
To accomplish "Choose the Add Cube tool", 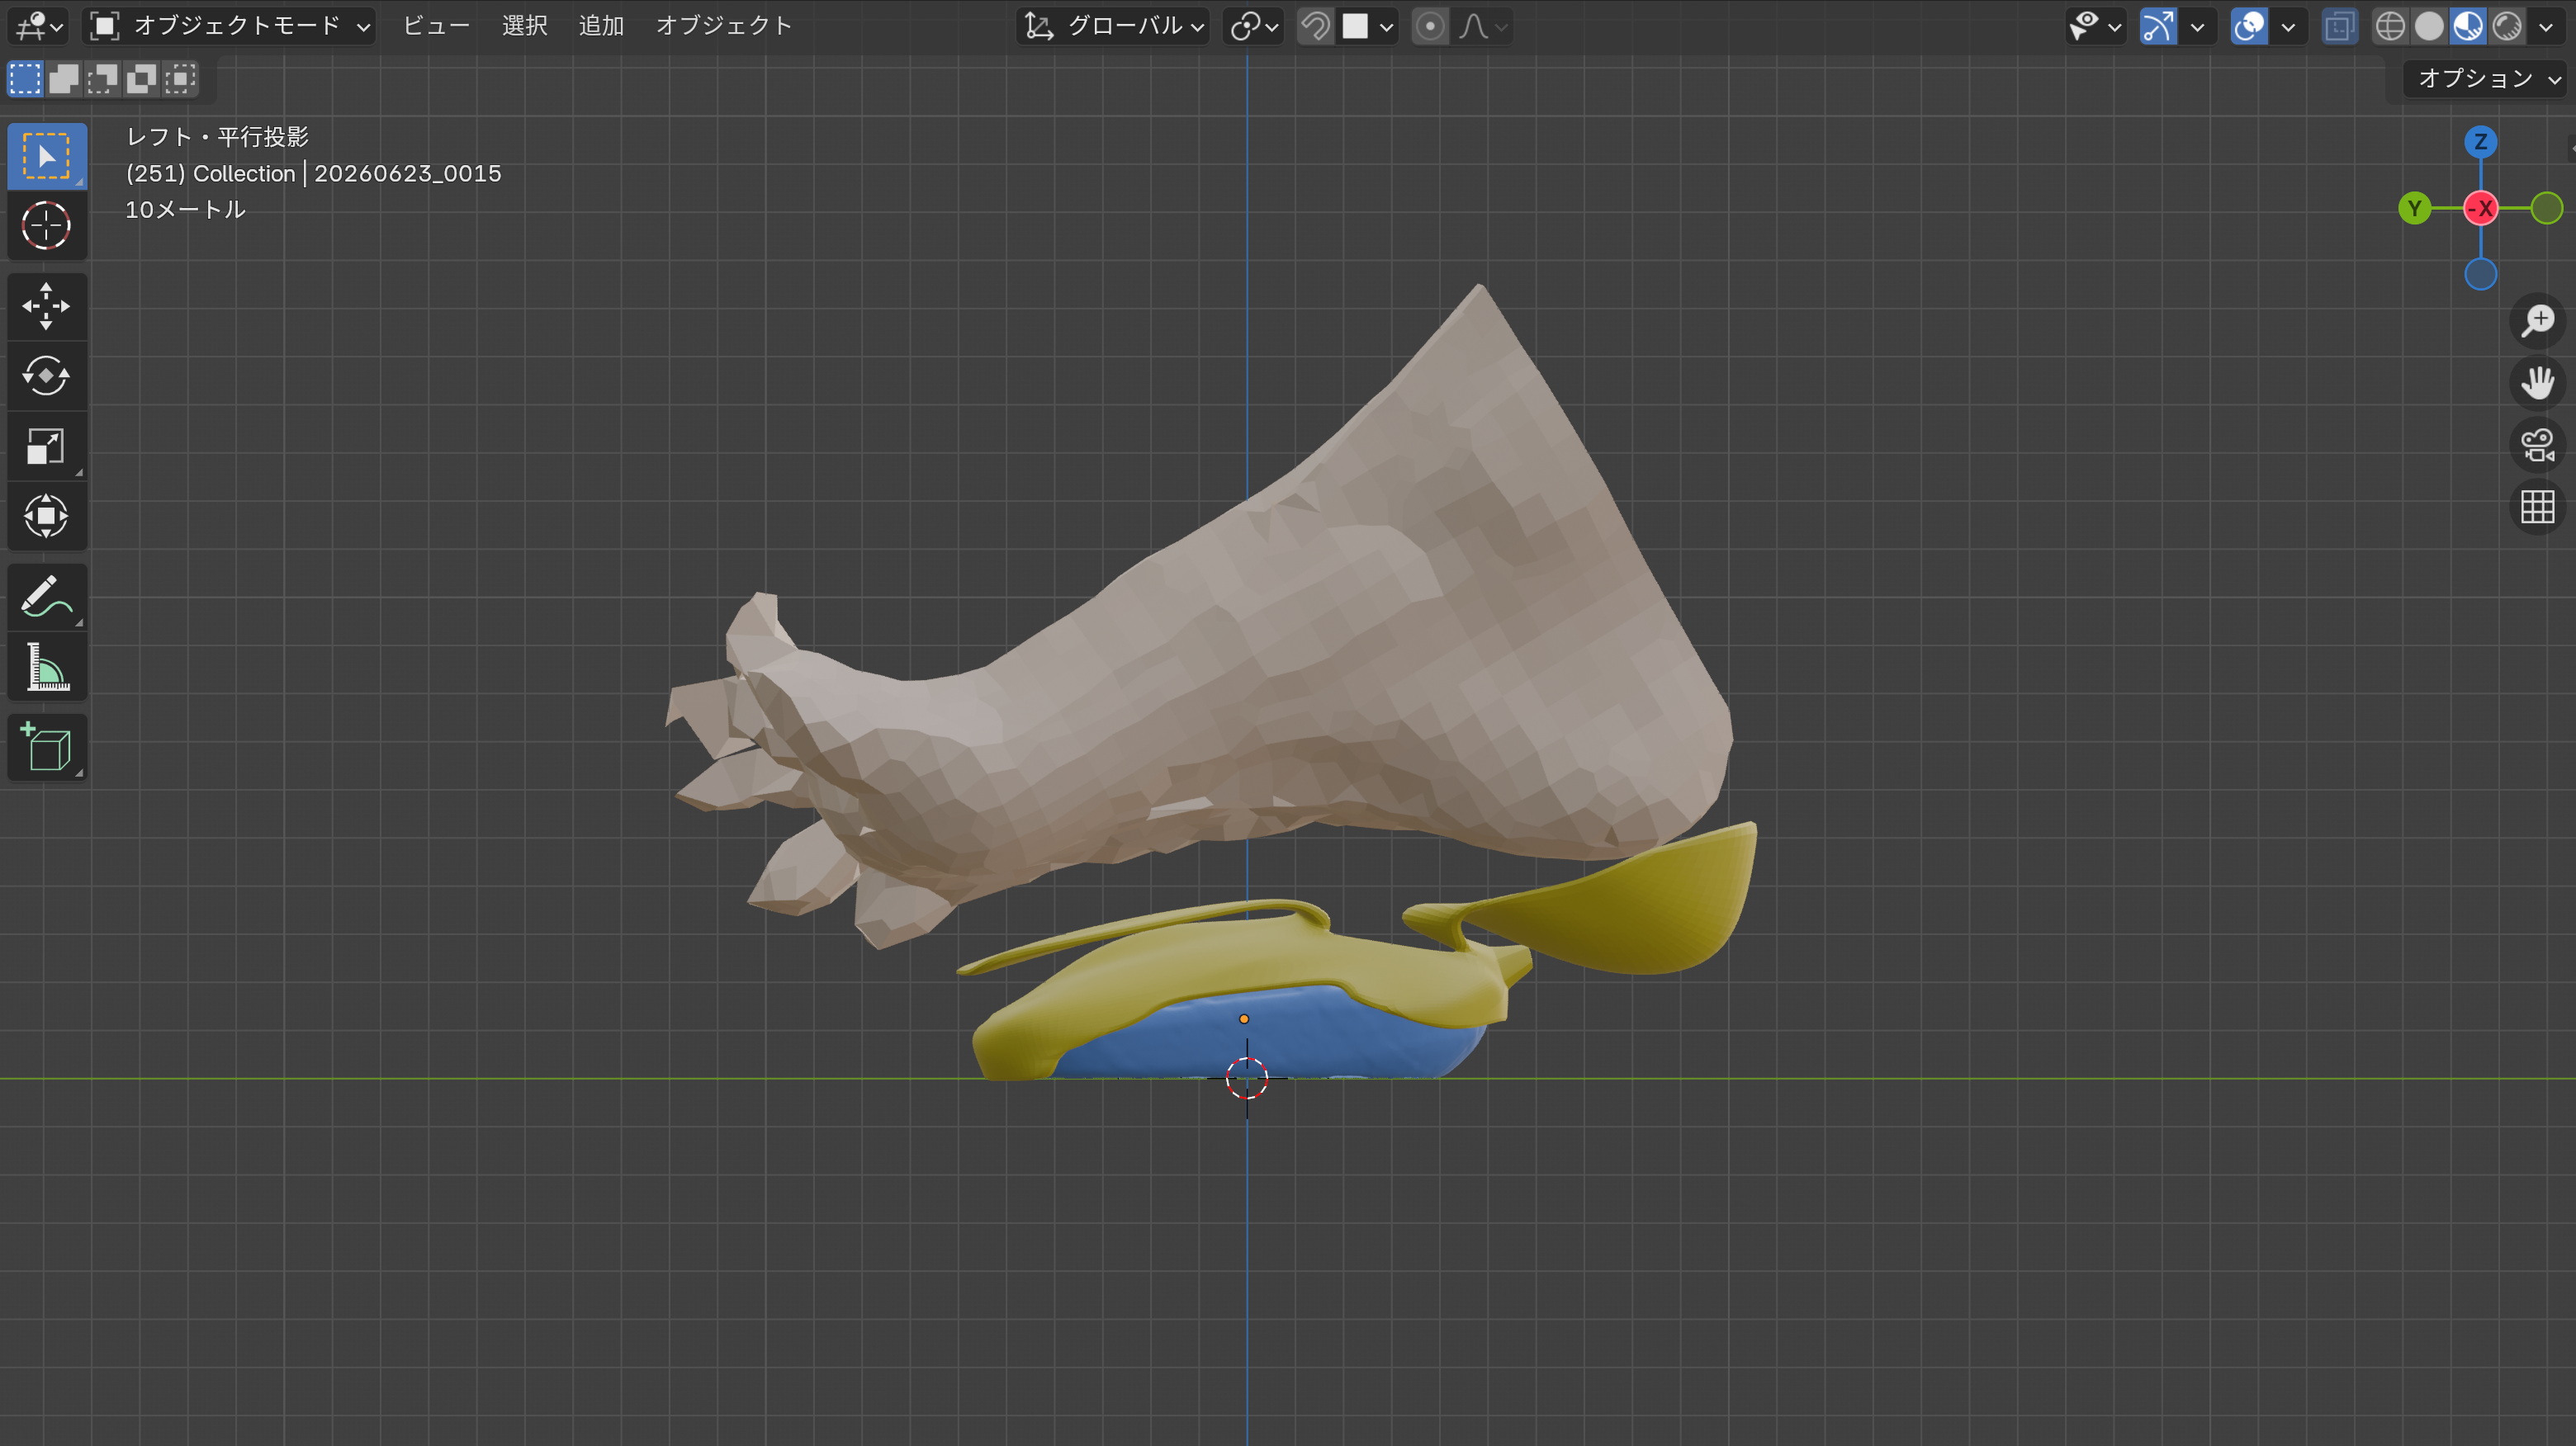I will click(x=46, y=748).
